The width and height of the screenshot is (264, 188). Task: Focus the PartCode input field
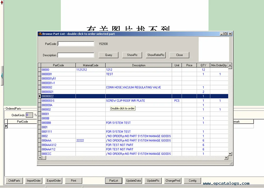click(76, 44)
